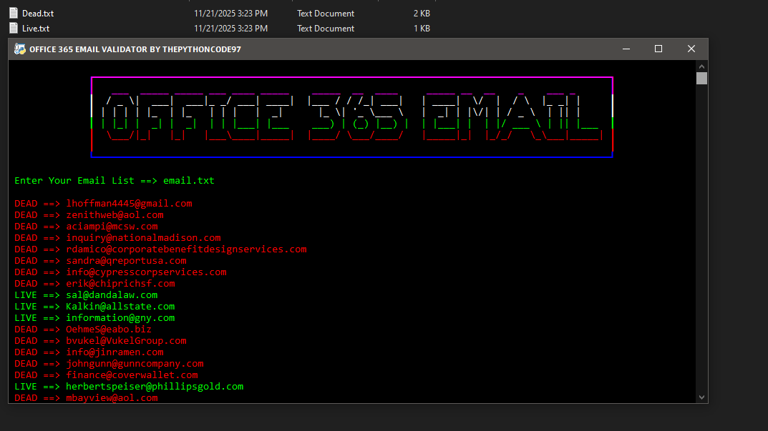768x431 pixels.
Task: Click the sandra@qreportusa.com line
Action: point(100,261)
